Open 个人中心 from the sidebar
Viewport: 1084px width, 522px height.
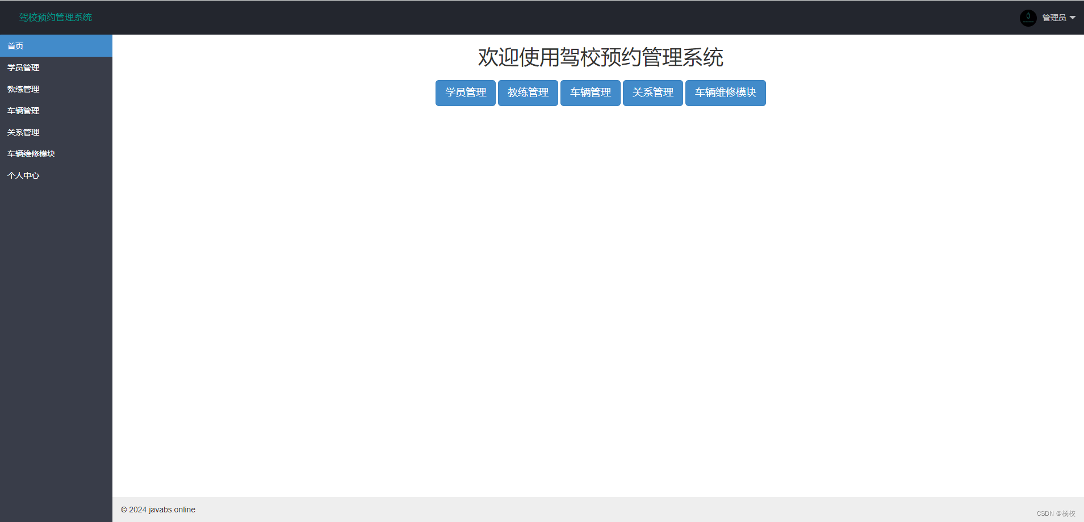click(23, 175)
